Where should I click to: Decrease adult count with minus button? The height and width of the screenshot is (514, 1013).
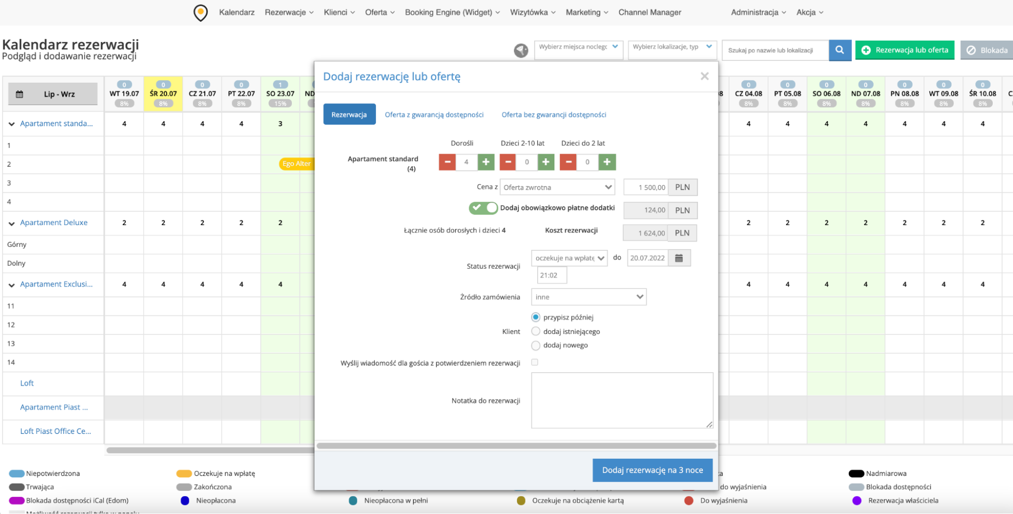(x=447, y=162)
